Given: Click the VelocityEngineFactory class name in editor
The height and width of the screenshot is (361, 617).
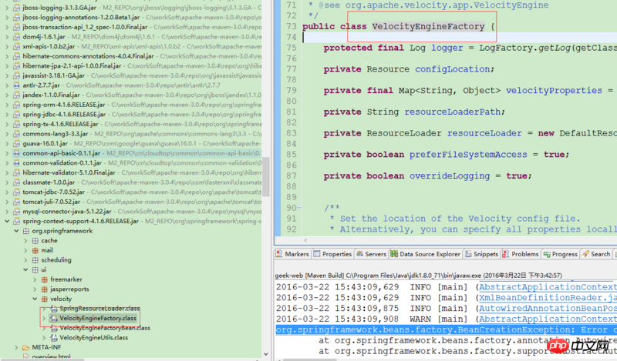Looking at the screenshot, I should click(428, 26).
